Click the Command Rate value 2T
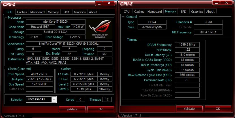 tap(187, 80)
